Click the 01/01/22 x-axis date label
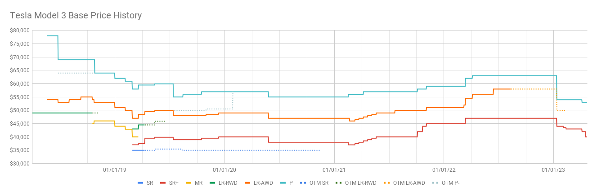 pyautogui.click(x=444, y=170)
